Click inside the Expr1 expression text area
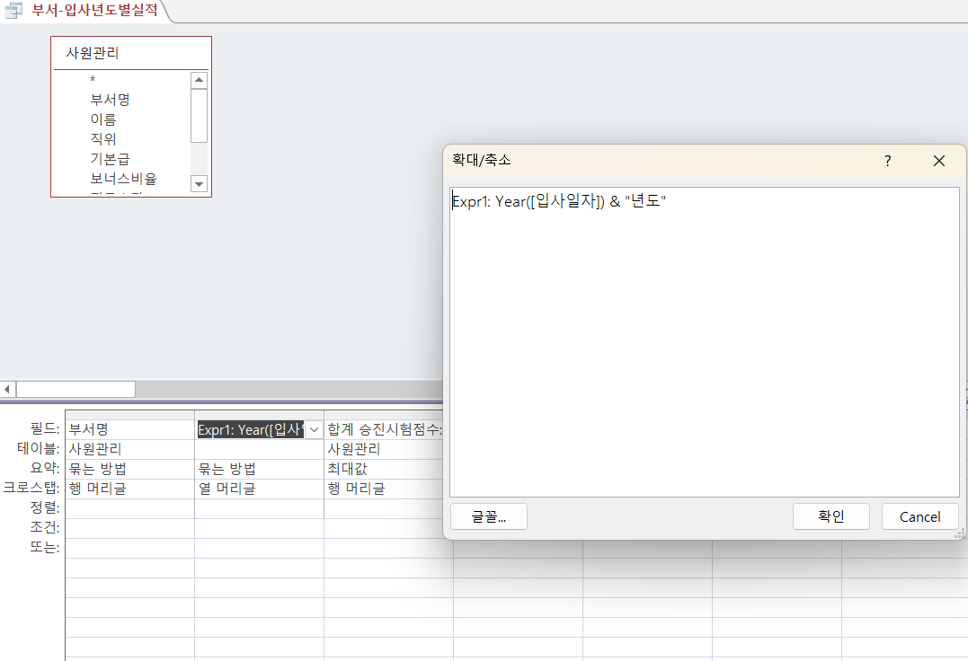Image resolution: width=968 pixels, height=661 pixels. (x=704, y=341)
